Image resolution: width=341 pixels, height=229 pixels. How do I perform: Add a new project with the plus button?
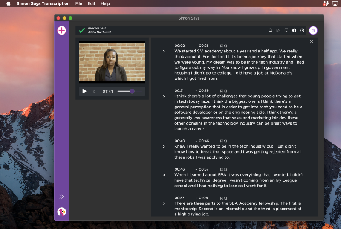pos(62,30)
